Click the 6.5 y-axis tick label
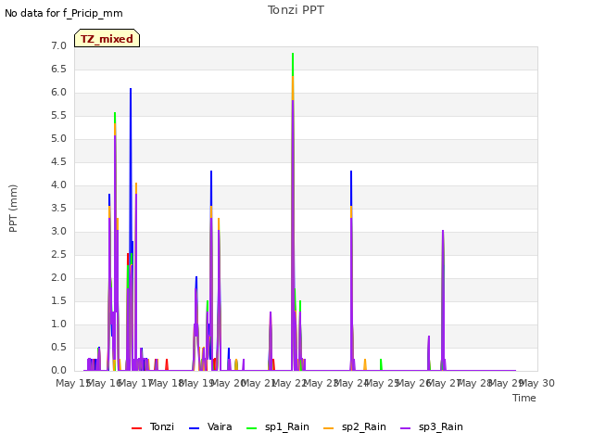The image size is (593, 445). pyautogui.click(x=58, y=70)
